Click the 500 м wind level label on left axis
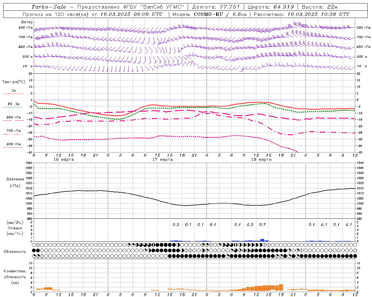The height and width of the screenshot is (297, 372). [28, 57]
